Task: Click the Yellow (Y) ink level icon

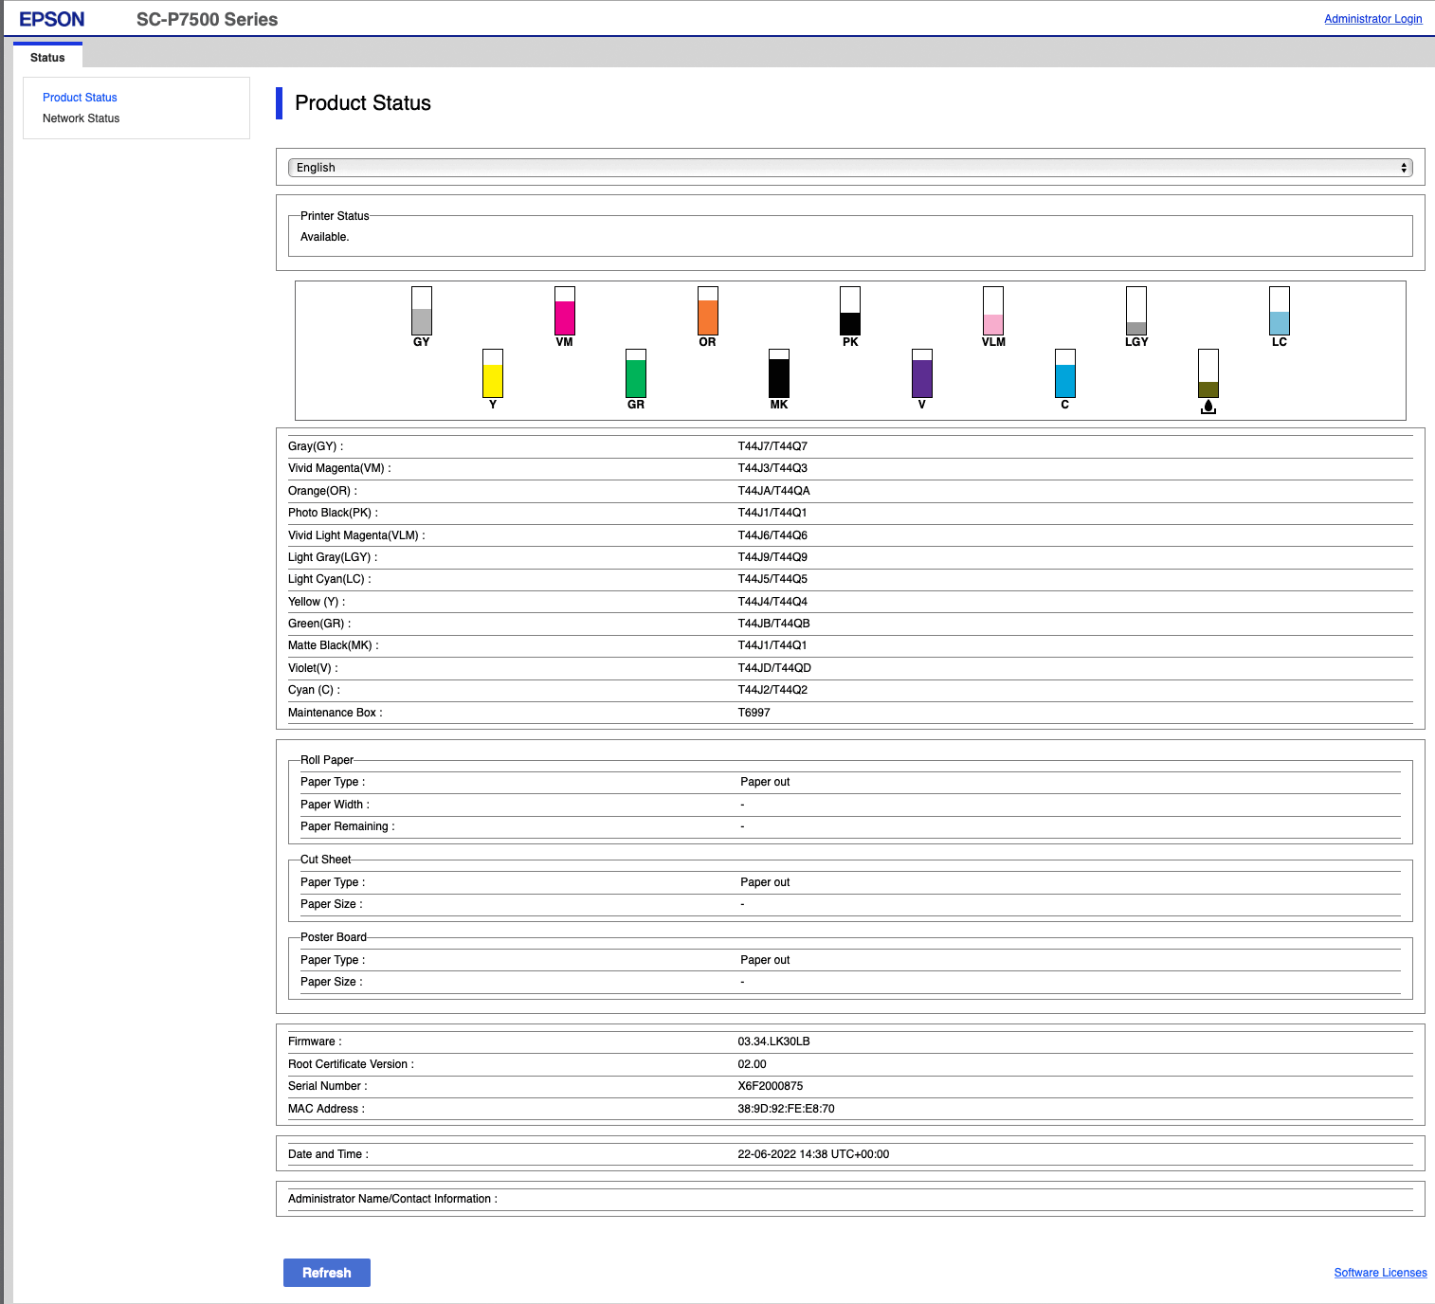Action: click(493, 373)
